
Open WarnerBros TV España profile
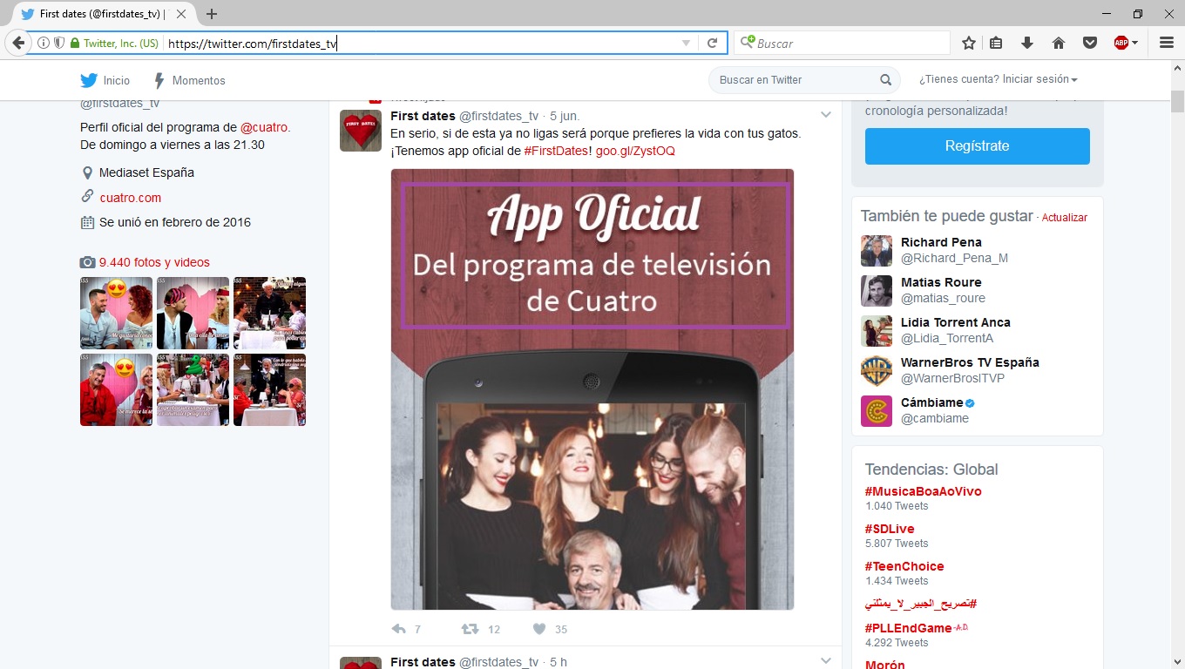[970, 362]
